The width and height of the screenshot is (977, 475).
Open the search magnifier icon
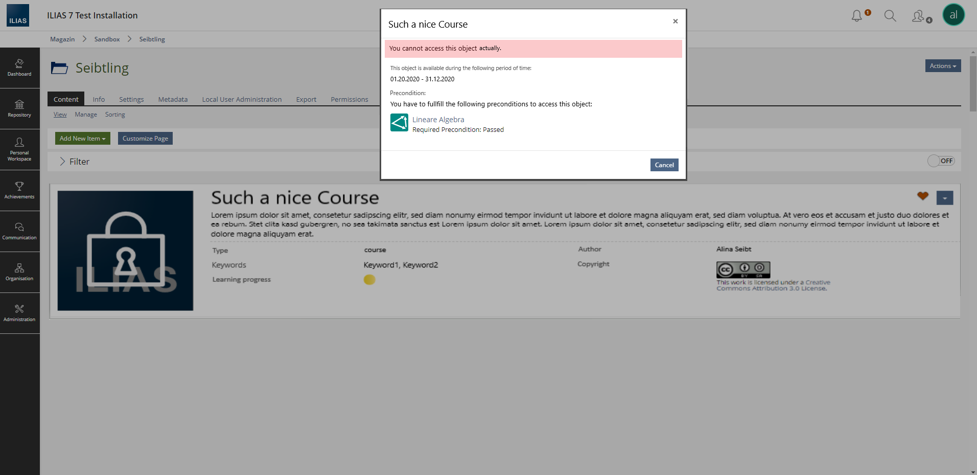click(x=890, y=16)
